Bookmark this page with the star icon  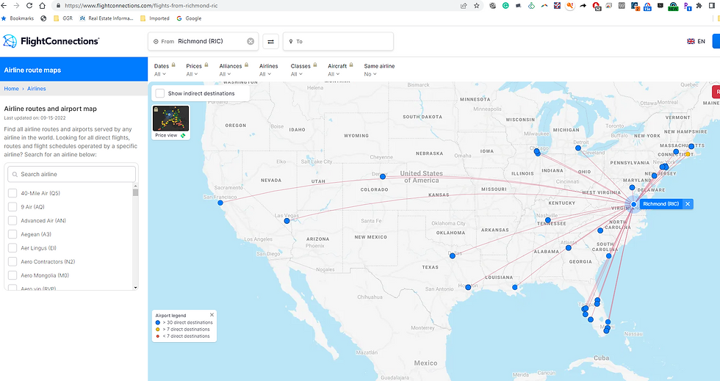click(477, 6)
